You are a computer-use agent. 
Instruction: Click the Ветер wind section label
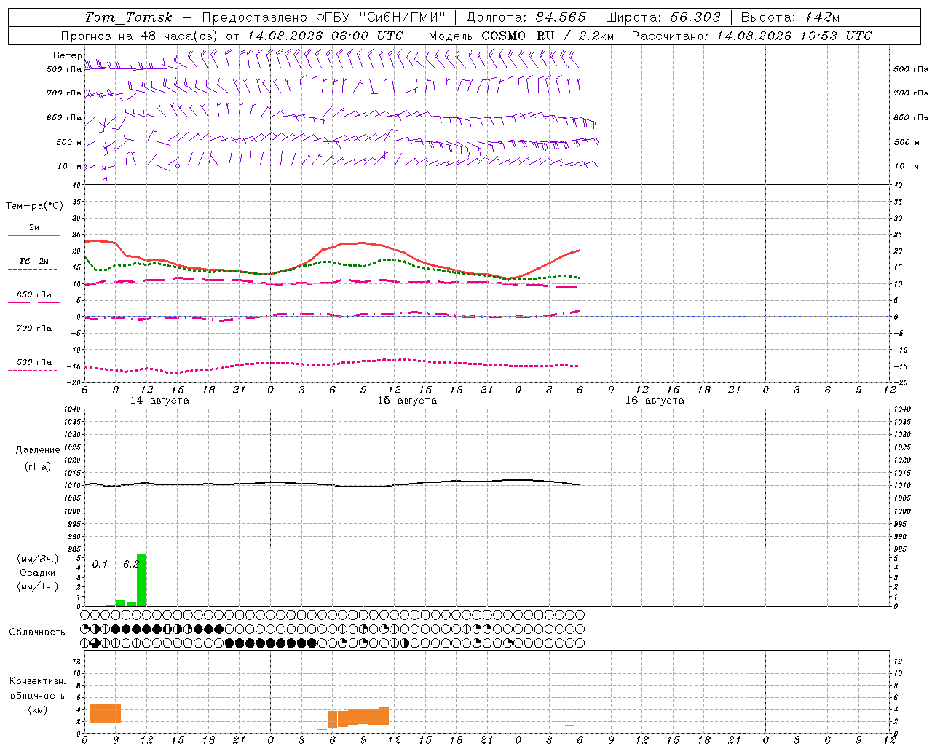(68, 55)
